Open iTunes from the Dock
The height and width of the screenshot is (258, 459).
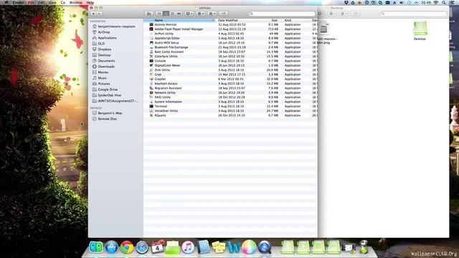coord(188,247)
